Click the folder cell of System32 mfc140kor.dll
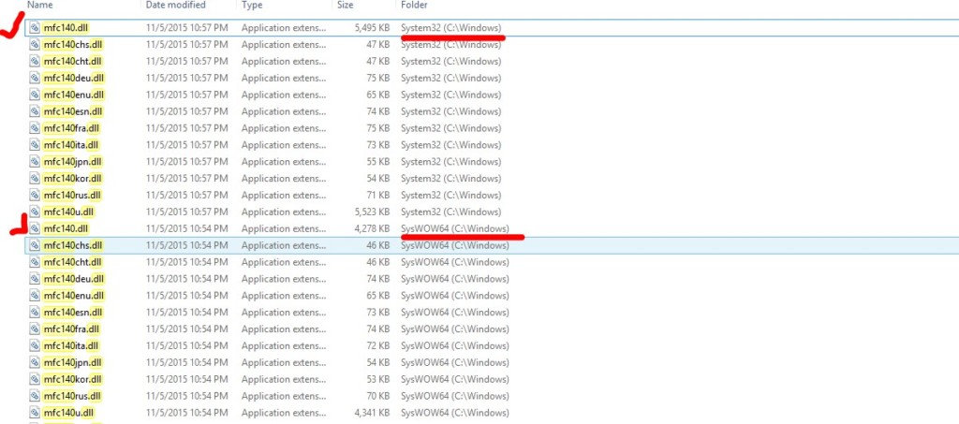Image resolution: width=959 pixels, height=424 pixels. [x=450, y=179]
